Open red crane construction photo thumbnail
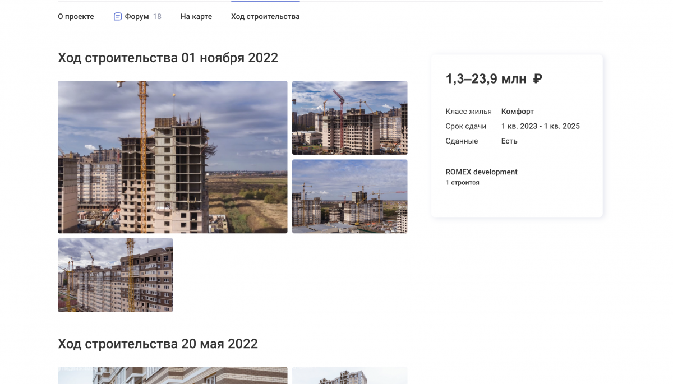This screenshot has height=384, width=673. point(350,118)
